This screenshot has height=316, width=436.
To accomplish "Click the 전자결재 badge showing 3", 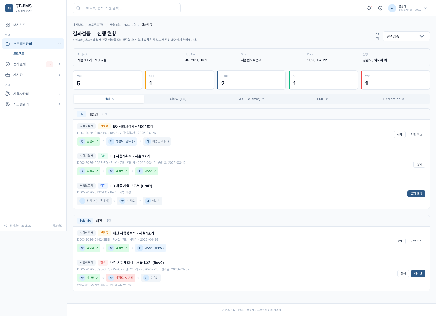I will 49,64.
